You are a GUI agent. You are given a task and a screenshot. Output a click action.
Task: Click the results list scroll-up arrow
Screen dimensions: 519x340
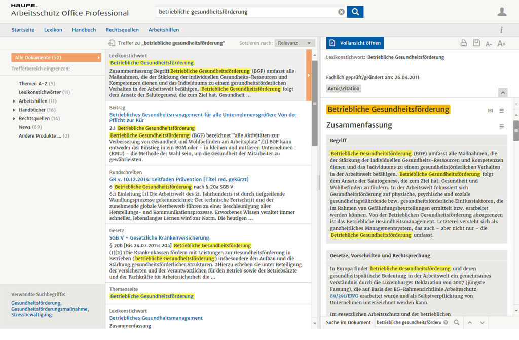pyautogui.click(x=315, y=55)
